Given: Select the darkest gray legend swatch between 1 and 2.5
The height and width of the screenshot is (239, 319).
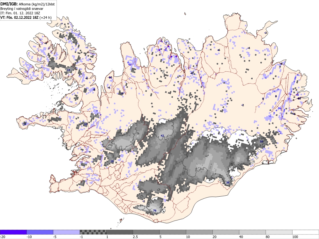Looking at the screenshot, I should (x=120, y=232).
